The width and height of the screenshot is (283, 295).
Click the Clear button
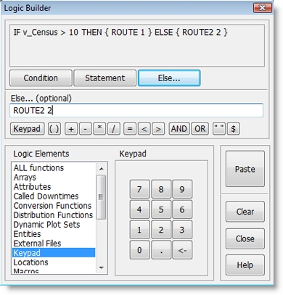click(x=245, y=212)
